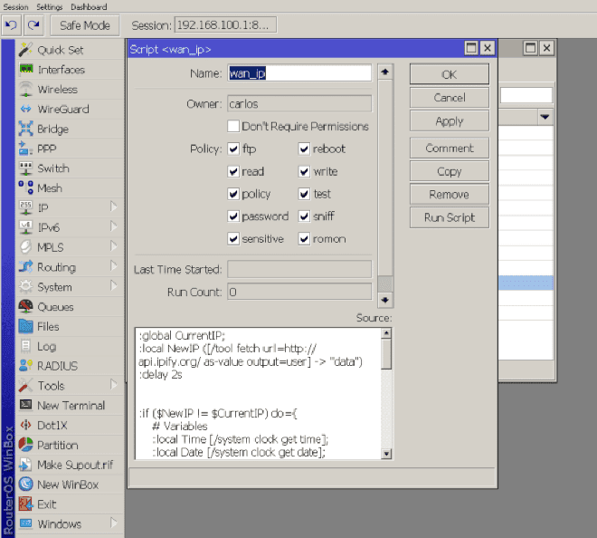Select the IP menu entry
The width and height of the screenshot is (597, 538).
click(x=70, y=207)
